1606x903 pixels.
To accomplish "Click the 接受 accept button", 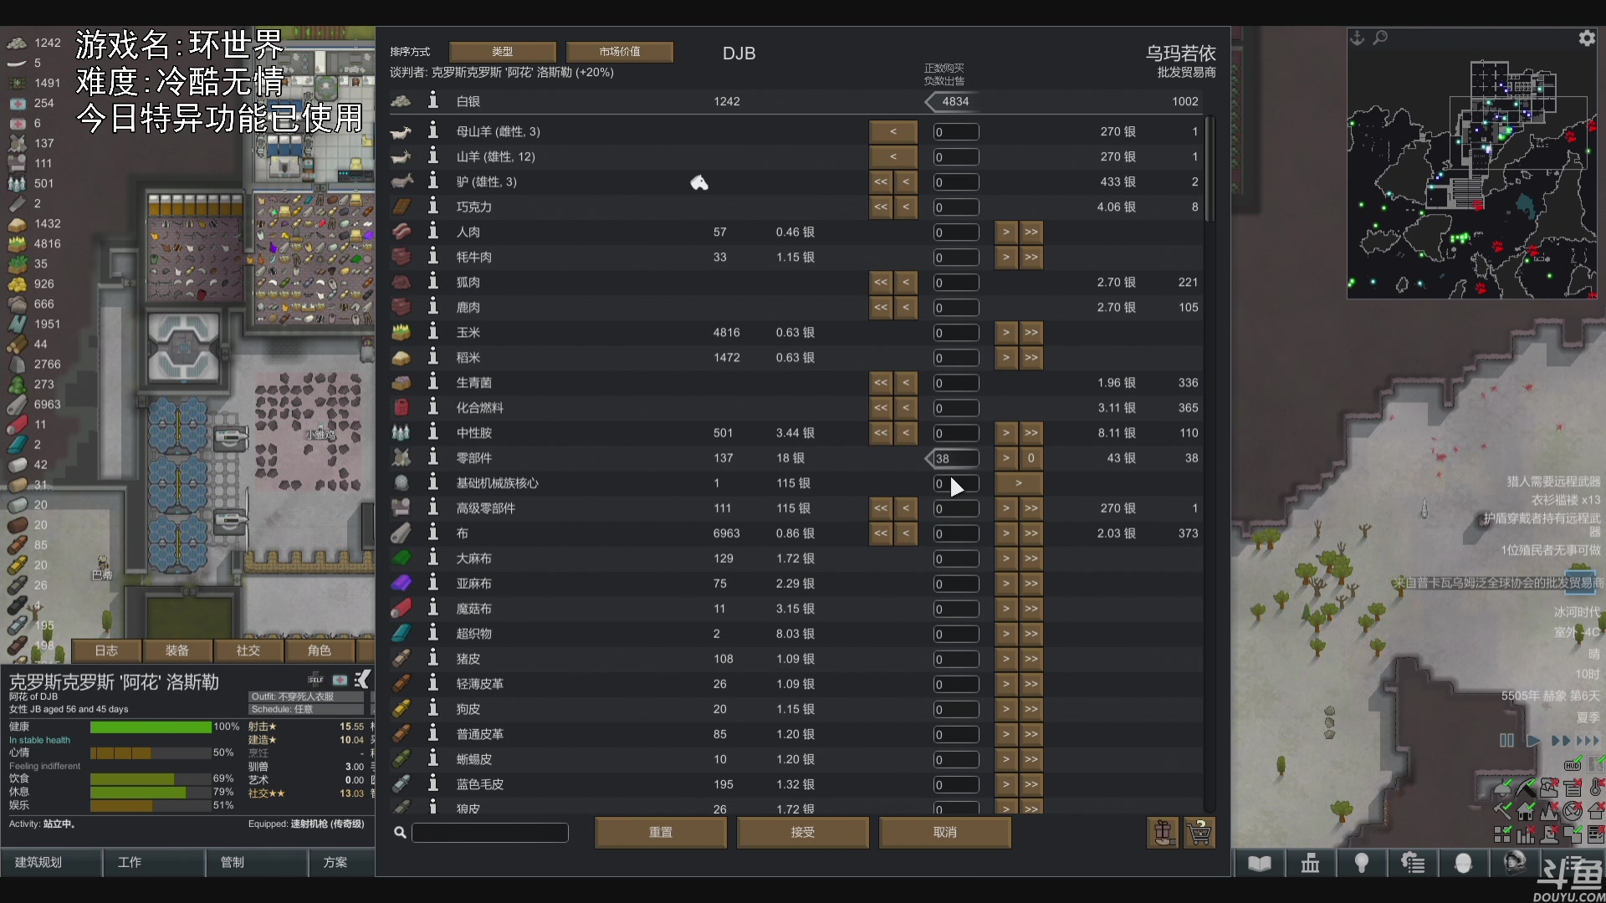I will pos(802,832).
